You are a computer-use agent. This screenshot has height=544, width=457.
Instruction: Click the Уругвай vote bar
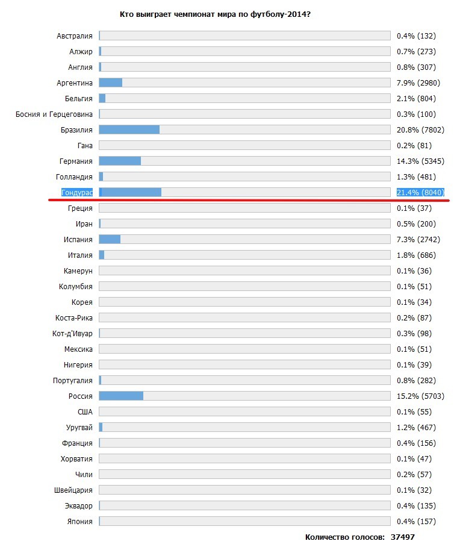pyautogui.click(x=244, y=427)
